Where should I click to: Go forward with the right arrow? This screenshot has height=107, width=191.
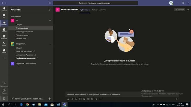tap(6, 3)
